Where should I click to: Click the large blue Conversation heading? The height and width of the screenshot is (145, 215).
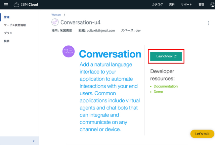click(110, 54)
